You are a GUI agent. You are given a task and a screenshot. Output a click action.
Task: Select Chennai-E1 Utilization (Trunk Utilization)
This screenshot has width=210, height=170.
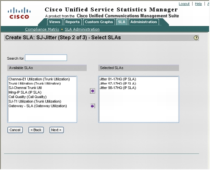pos(39,79)
